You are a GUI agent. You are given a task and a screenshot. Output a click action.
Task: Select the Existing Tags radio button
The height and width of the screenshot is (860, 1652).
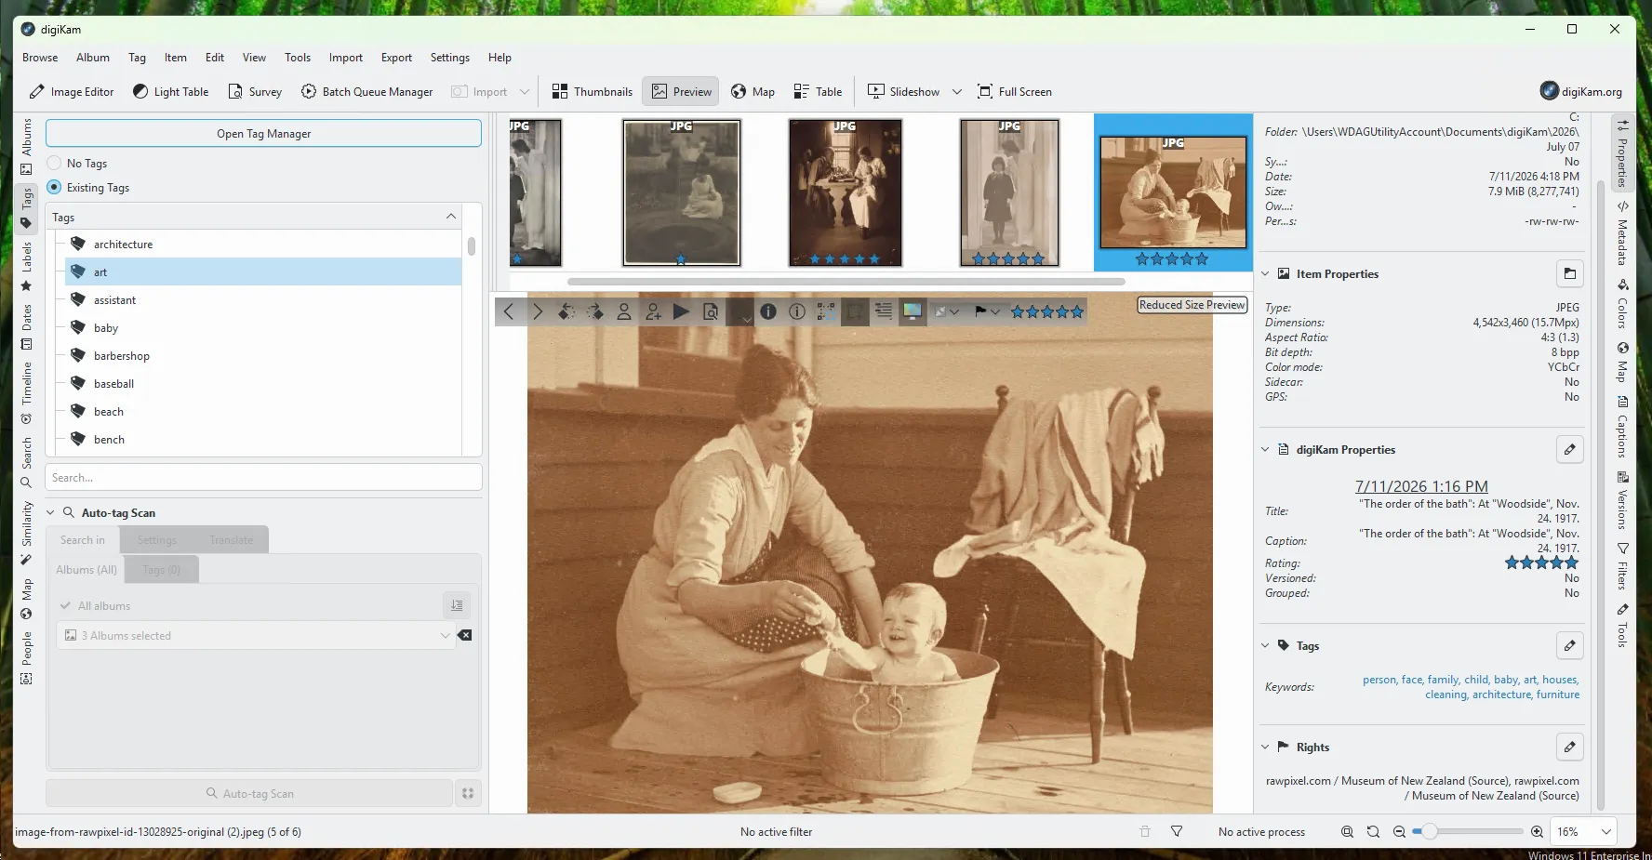[55, 187]
